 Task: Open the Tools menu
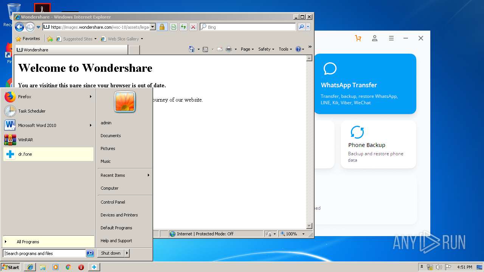pyautogui.click(x=285, y=49)
